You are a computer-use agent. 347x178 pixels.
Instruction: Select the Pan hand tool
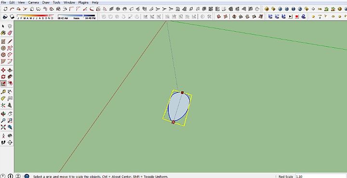(x=10, y=114)
